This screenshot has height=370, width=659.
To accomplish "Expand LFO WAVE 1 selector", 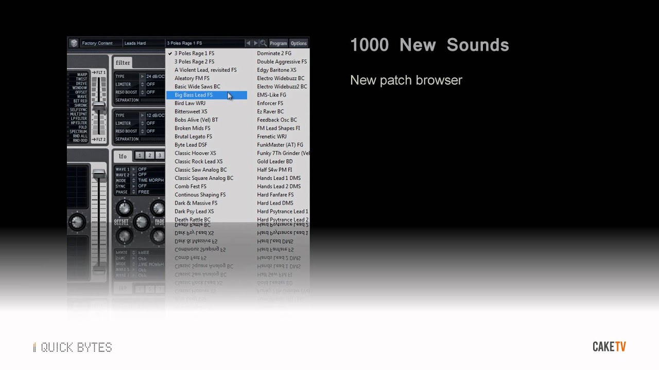I will point(134,169).
